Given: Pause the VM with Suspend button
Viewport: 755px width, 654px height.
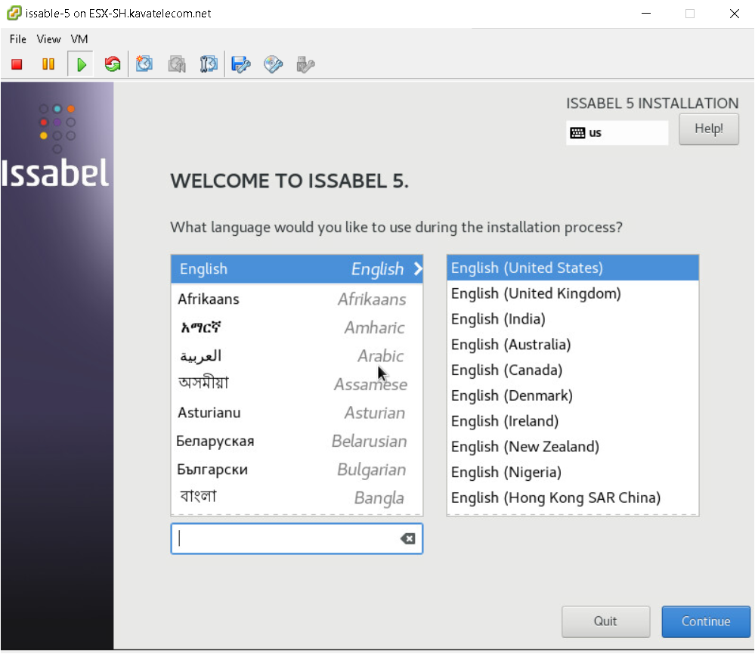Looking at the screenshot, I should (48, 65).
